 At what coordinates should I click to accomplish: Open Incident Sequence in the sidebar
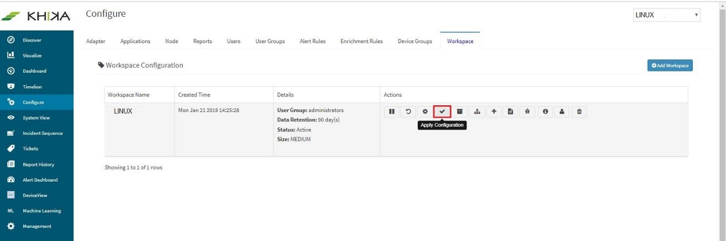(37, 133)
